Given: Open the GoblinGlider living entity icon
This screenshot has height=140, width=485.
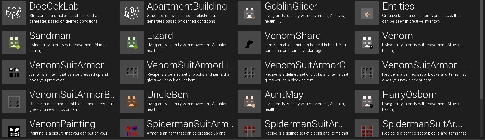Looking at the screenshot, I should tap(249, 13).
